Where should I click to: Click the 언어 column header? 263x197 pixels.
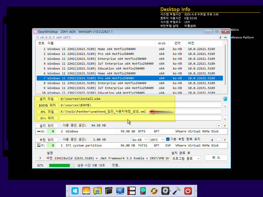pos(177,43)
